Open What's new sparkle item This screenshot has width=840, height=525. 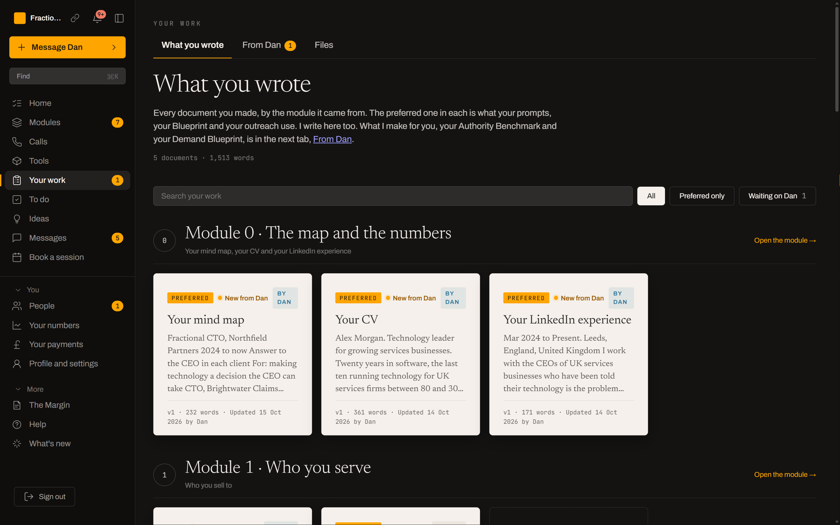67,444
